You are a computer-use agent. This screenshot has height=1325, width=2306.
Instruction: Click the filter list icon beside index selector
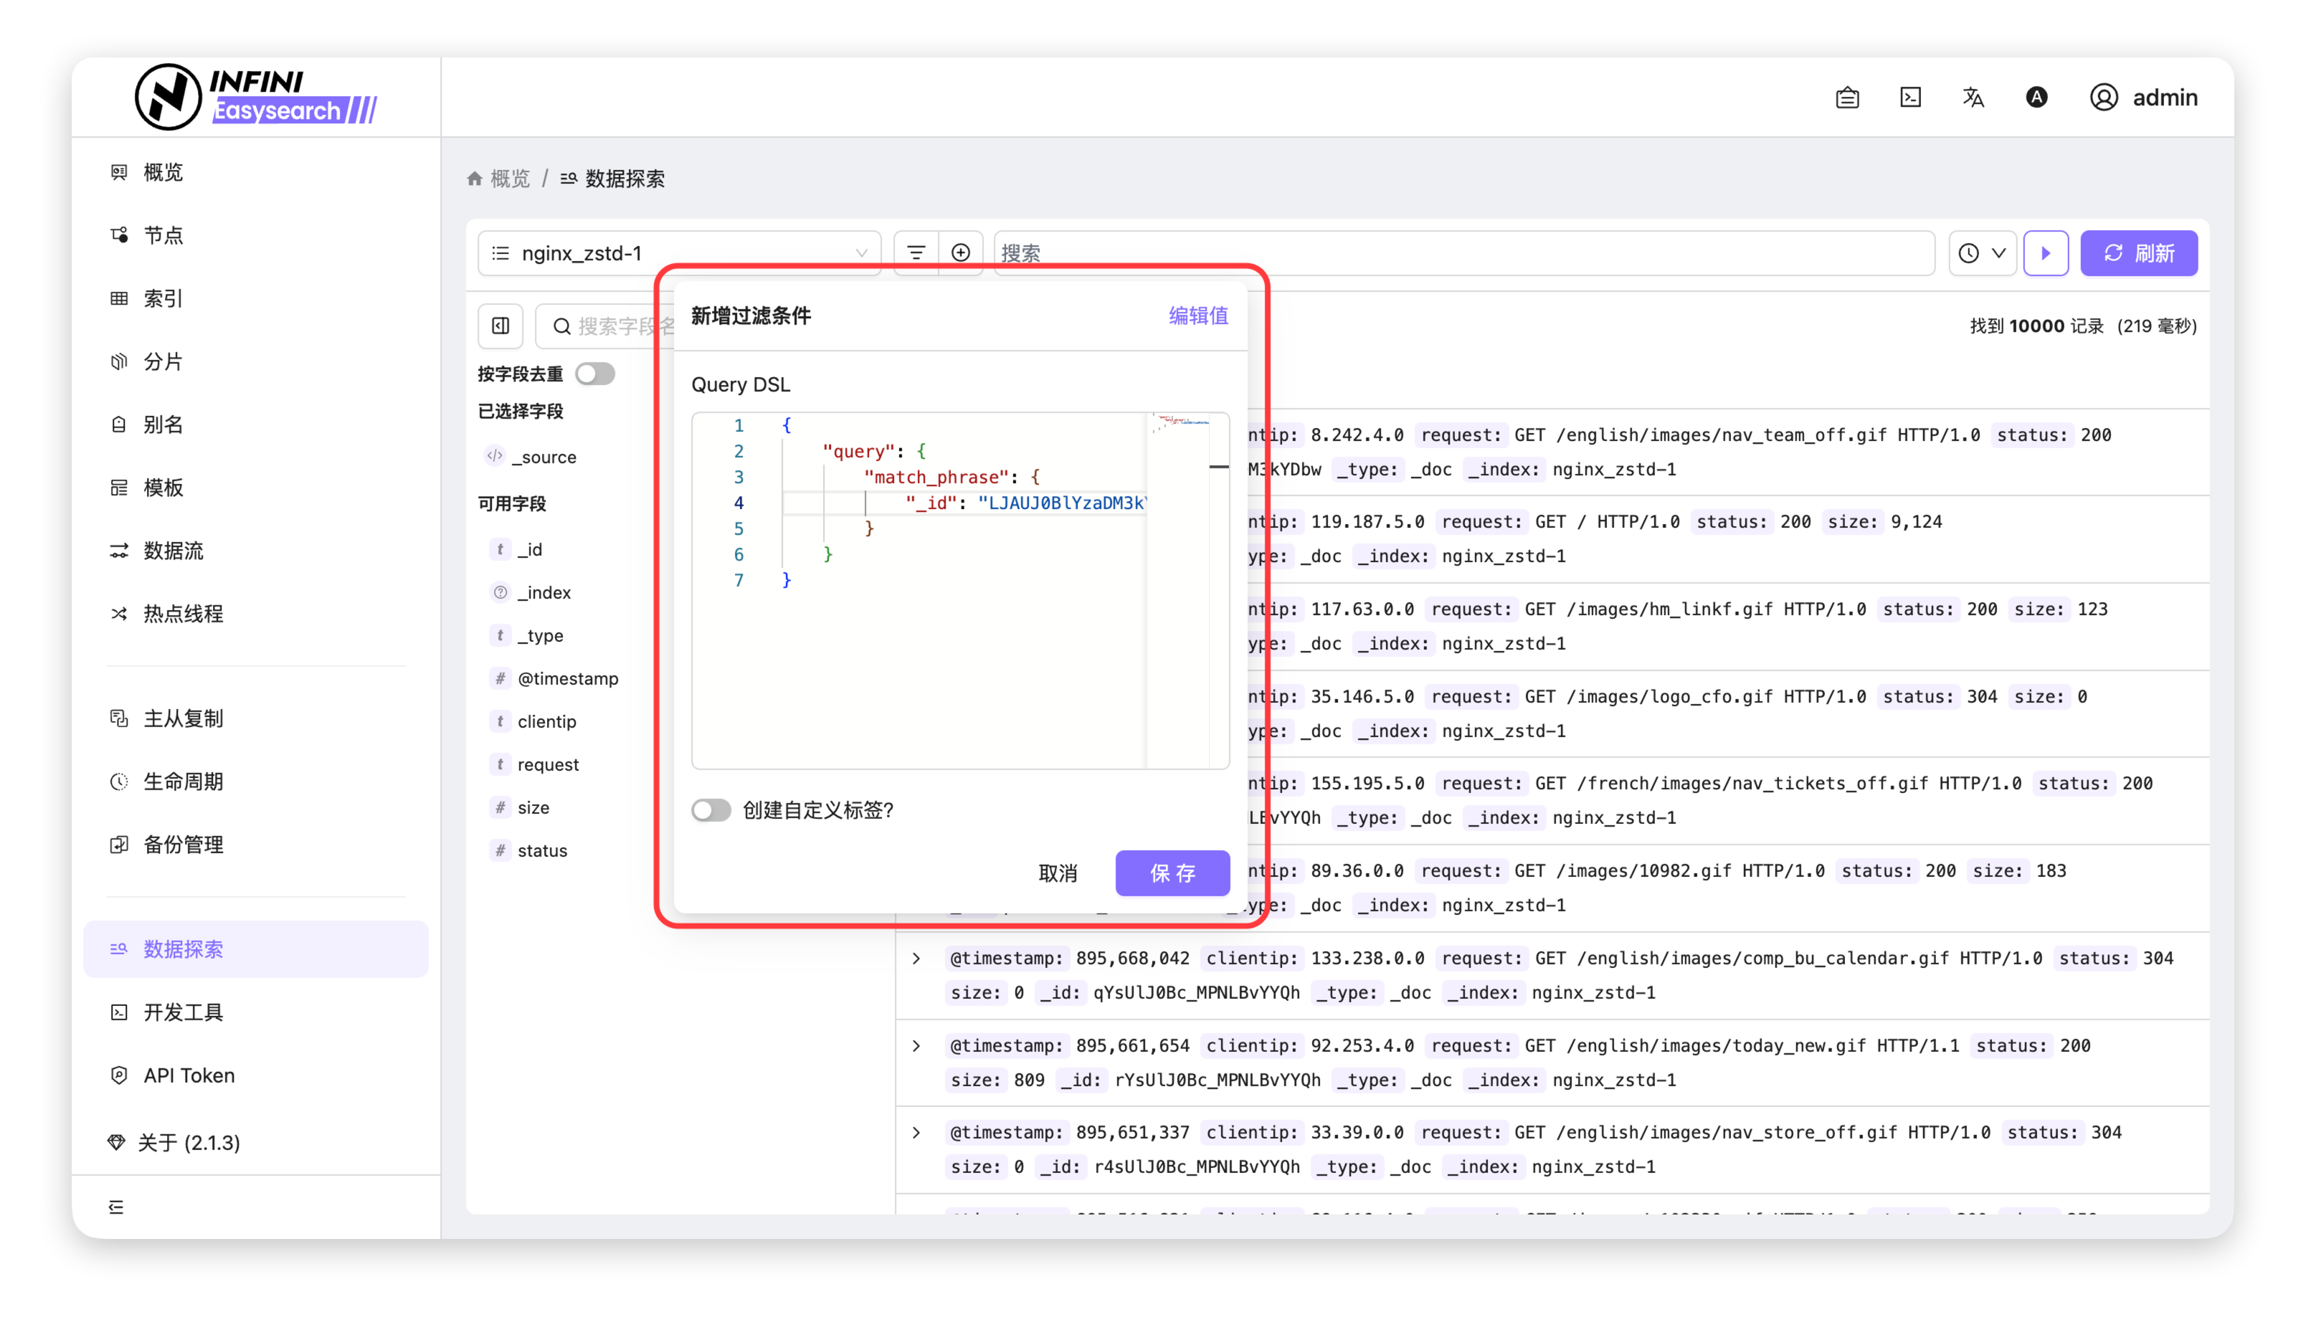coord(916,253)
